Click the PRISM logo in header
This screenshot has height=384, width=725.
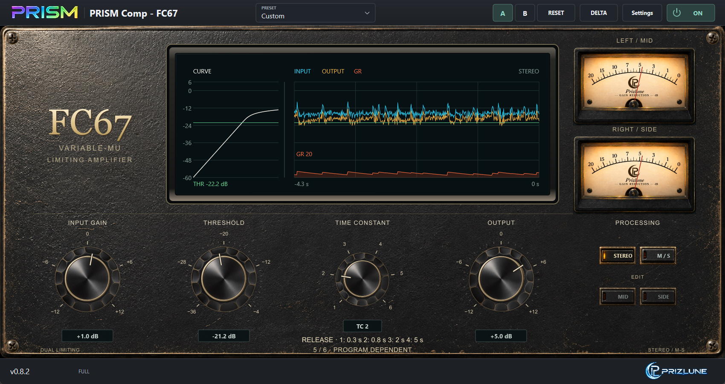click(x=45, y=13)
